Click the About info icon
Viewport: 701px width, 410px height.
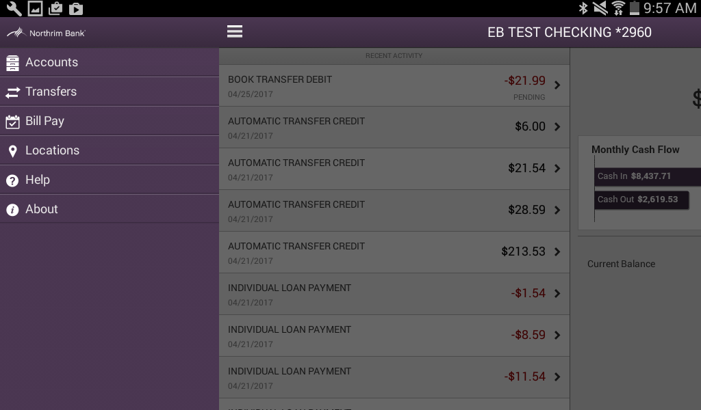coord(12,208)
